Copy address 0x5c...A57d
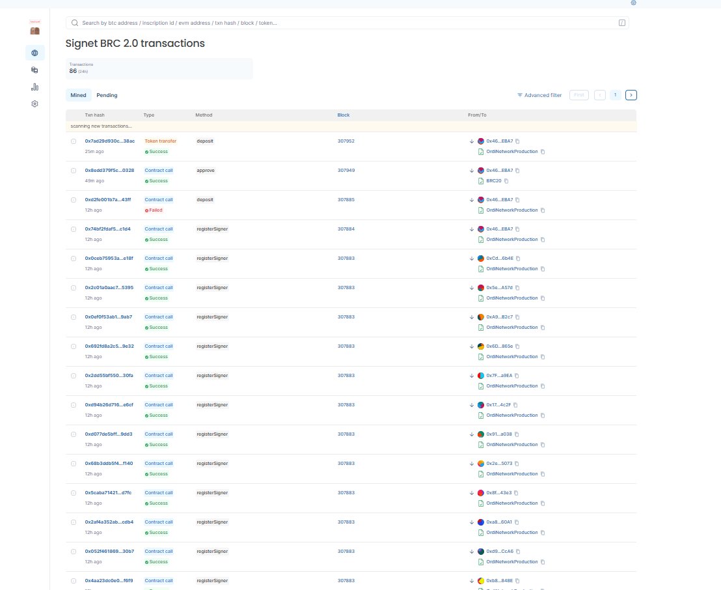This screenshot has height=590, width=721. point(517,288)
